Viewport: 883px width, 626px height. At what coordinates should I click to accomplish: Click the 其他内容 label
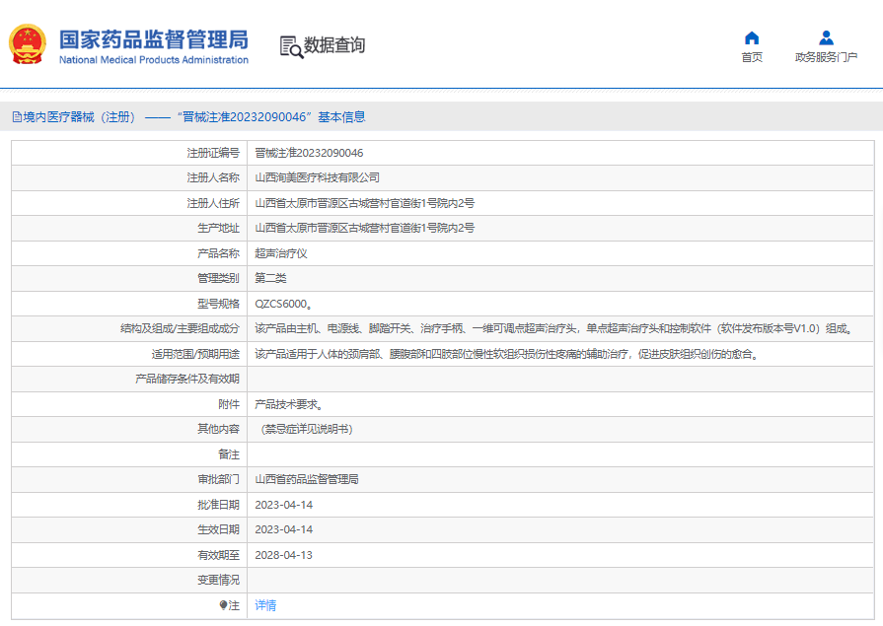click(218, 430)
